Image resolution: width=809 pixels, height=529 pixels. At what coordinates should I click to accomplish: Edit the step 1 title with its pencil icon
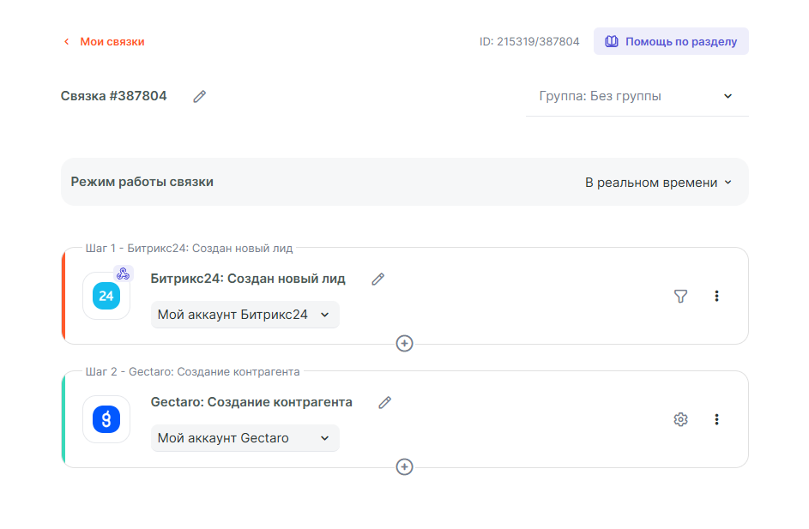377,279
